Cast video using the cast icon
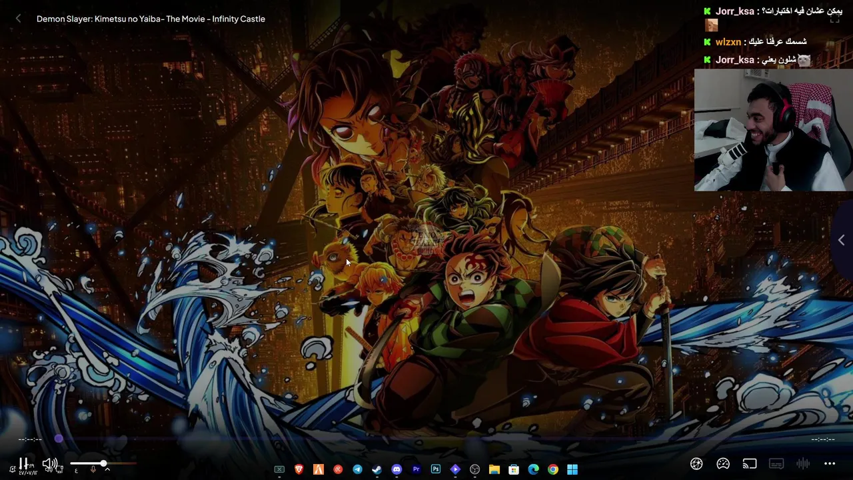853x480 pixels. click(750, 463)
